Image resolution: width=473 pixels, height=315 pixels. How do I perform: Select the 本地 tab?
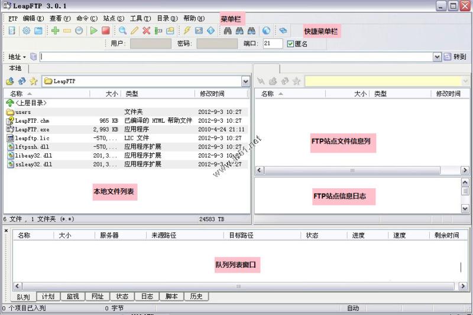pos(15,68)
